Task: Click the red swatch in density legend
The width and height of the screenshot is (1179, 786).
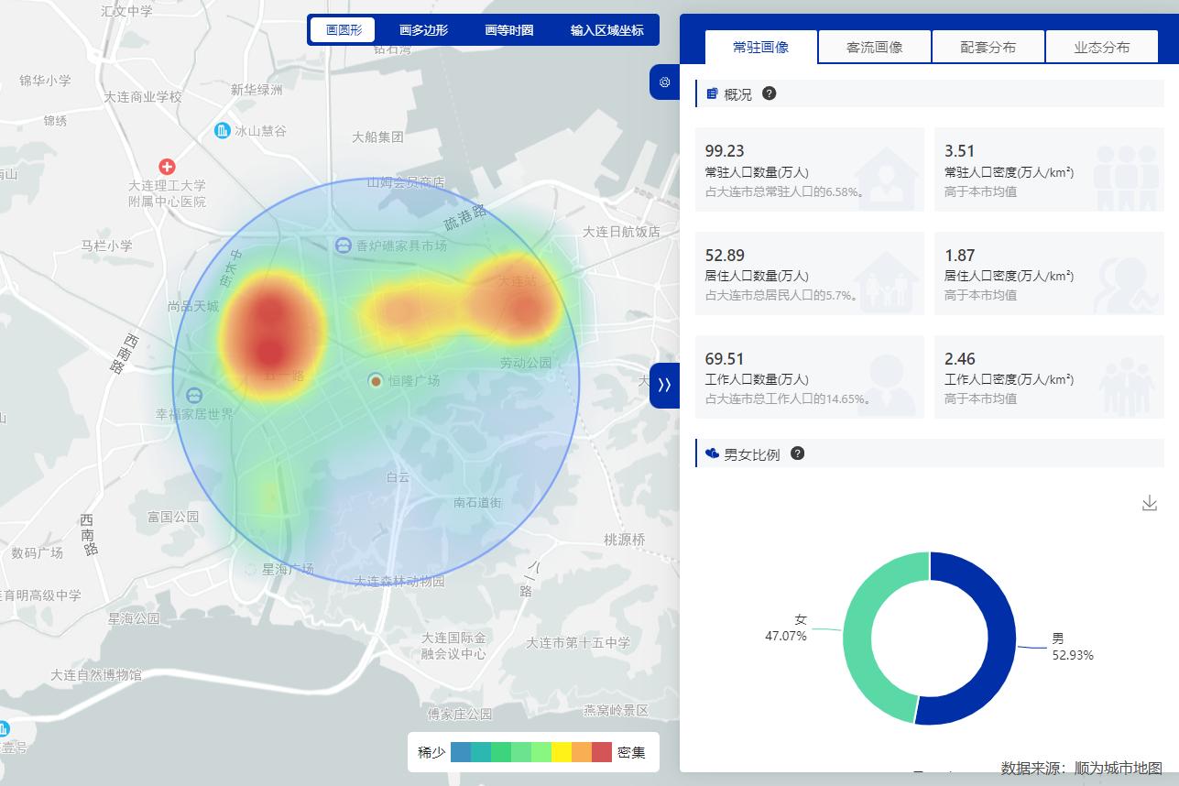Action: pyautogui.click(x=602, y=752)
